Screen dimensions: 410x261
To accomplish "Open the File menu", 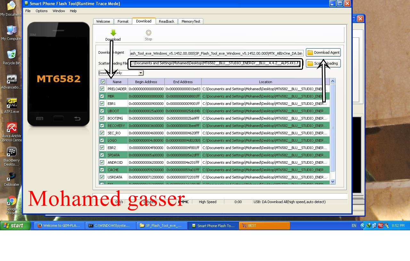I will pyautogui.click(x=28, y=11).
